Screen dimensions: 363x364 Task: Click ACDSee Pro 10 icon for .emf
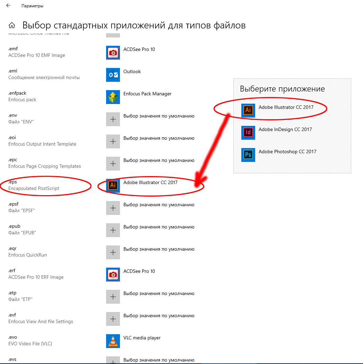click(113, 53)
